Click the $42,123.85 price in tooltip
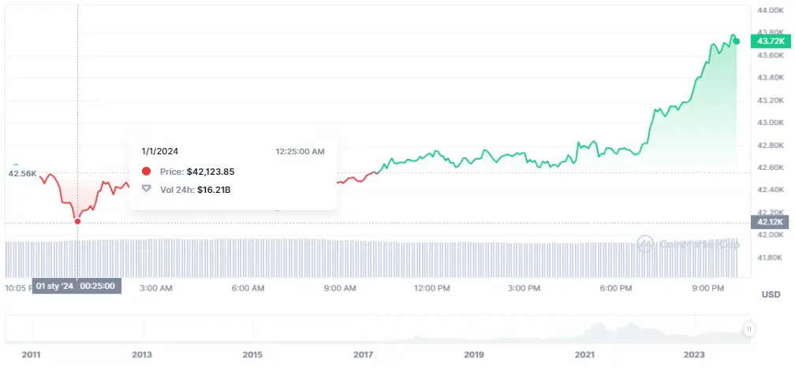795x370 pixels. [211, 172]
